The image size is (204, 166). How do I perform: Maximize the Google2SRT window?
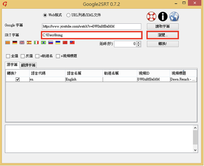point(184,3)
